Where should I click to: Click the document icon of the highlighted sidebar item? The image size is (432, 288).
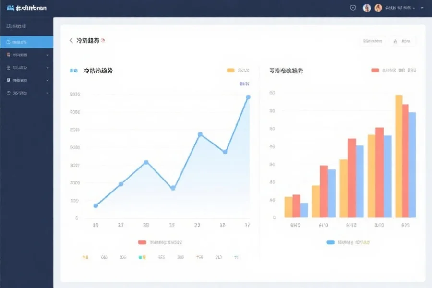[x=8, y=42]
